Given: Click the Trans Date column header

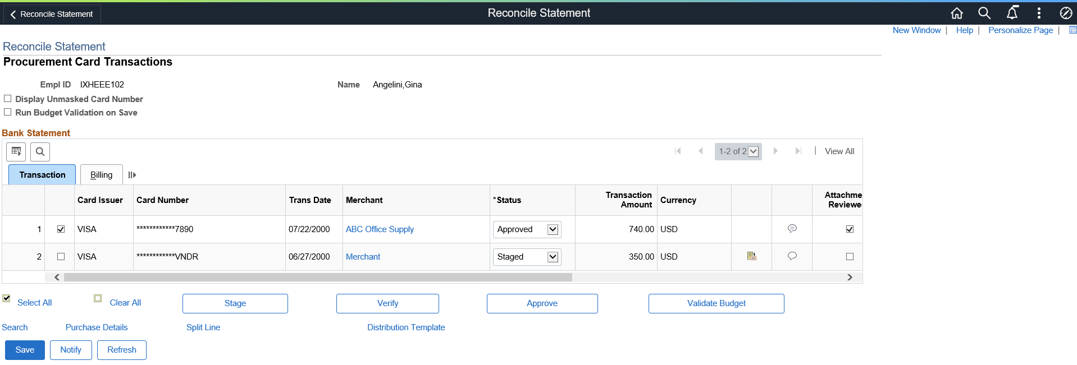Looking at the screenshot, I should coord(310,200).
